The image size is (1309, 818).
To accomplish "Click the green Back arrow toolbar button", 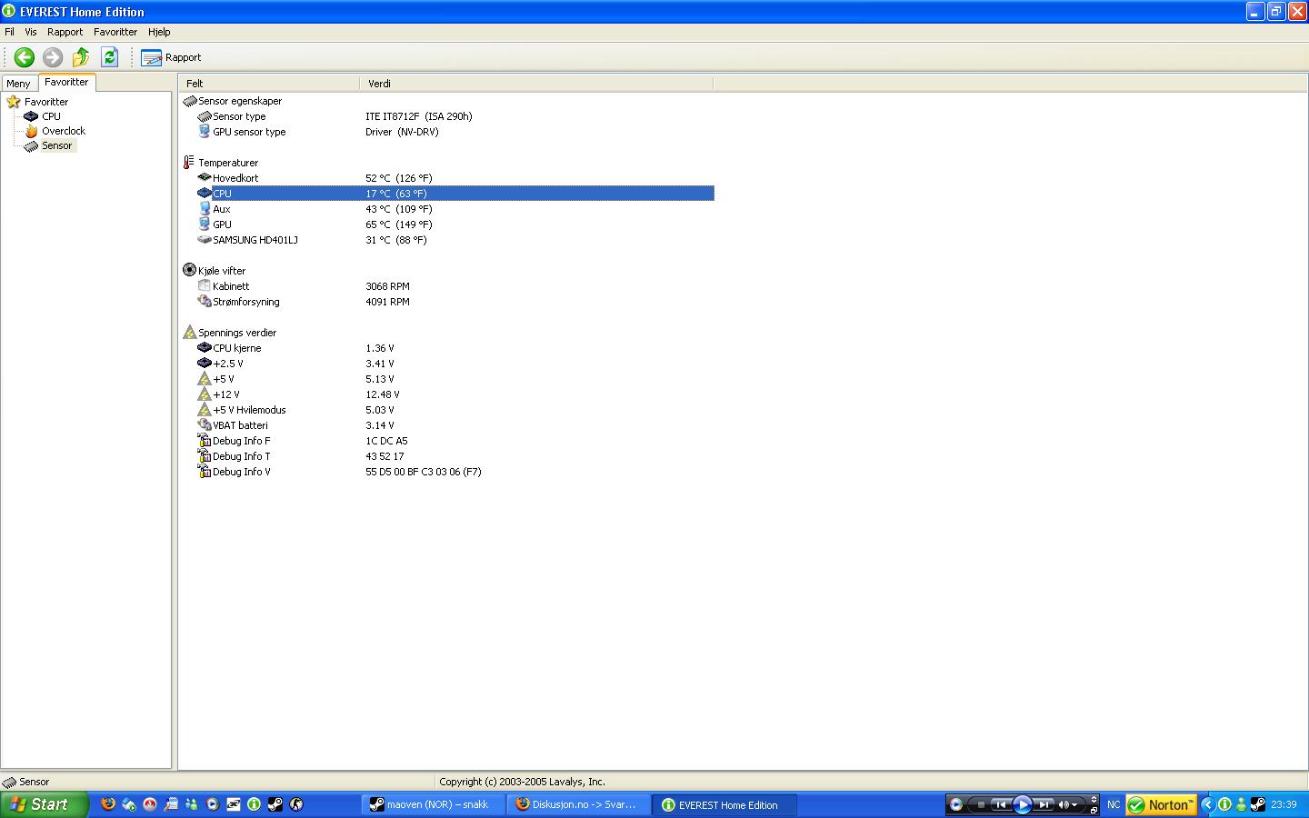I will 25,57.
